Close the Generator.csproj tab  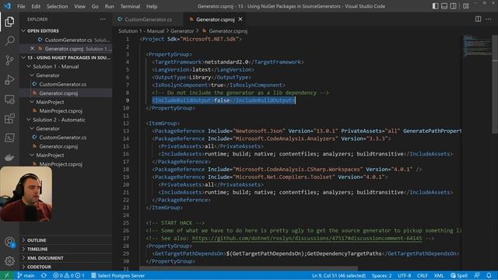[x=240, y=19]
